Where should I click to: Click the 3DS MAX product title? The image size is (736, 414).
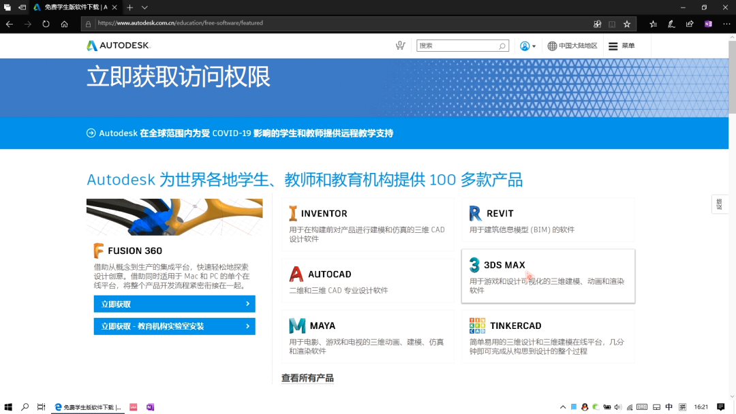tap(504, 265)
